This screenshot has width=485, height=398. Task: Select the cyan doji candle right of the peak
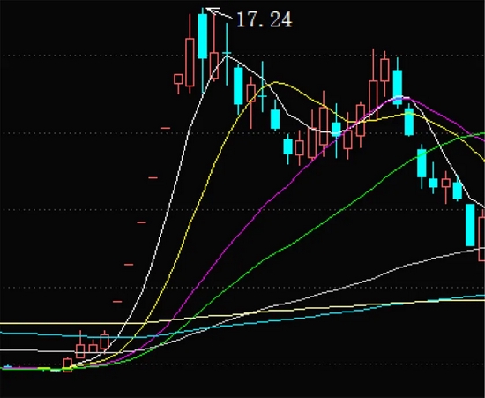[227, 54]
